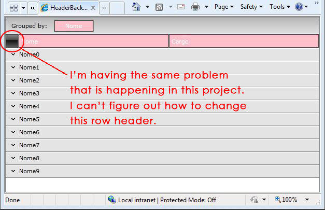This screenshot has height=210, width=325.
Task: Select the Nome0 group row text
Action: click(x=29, y=54)
